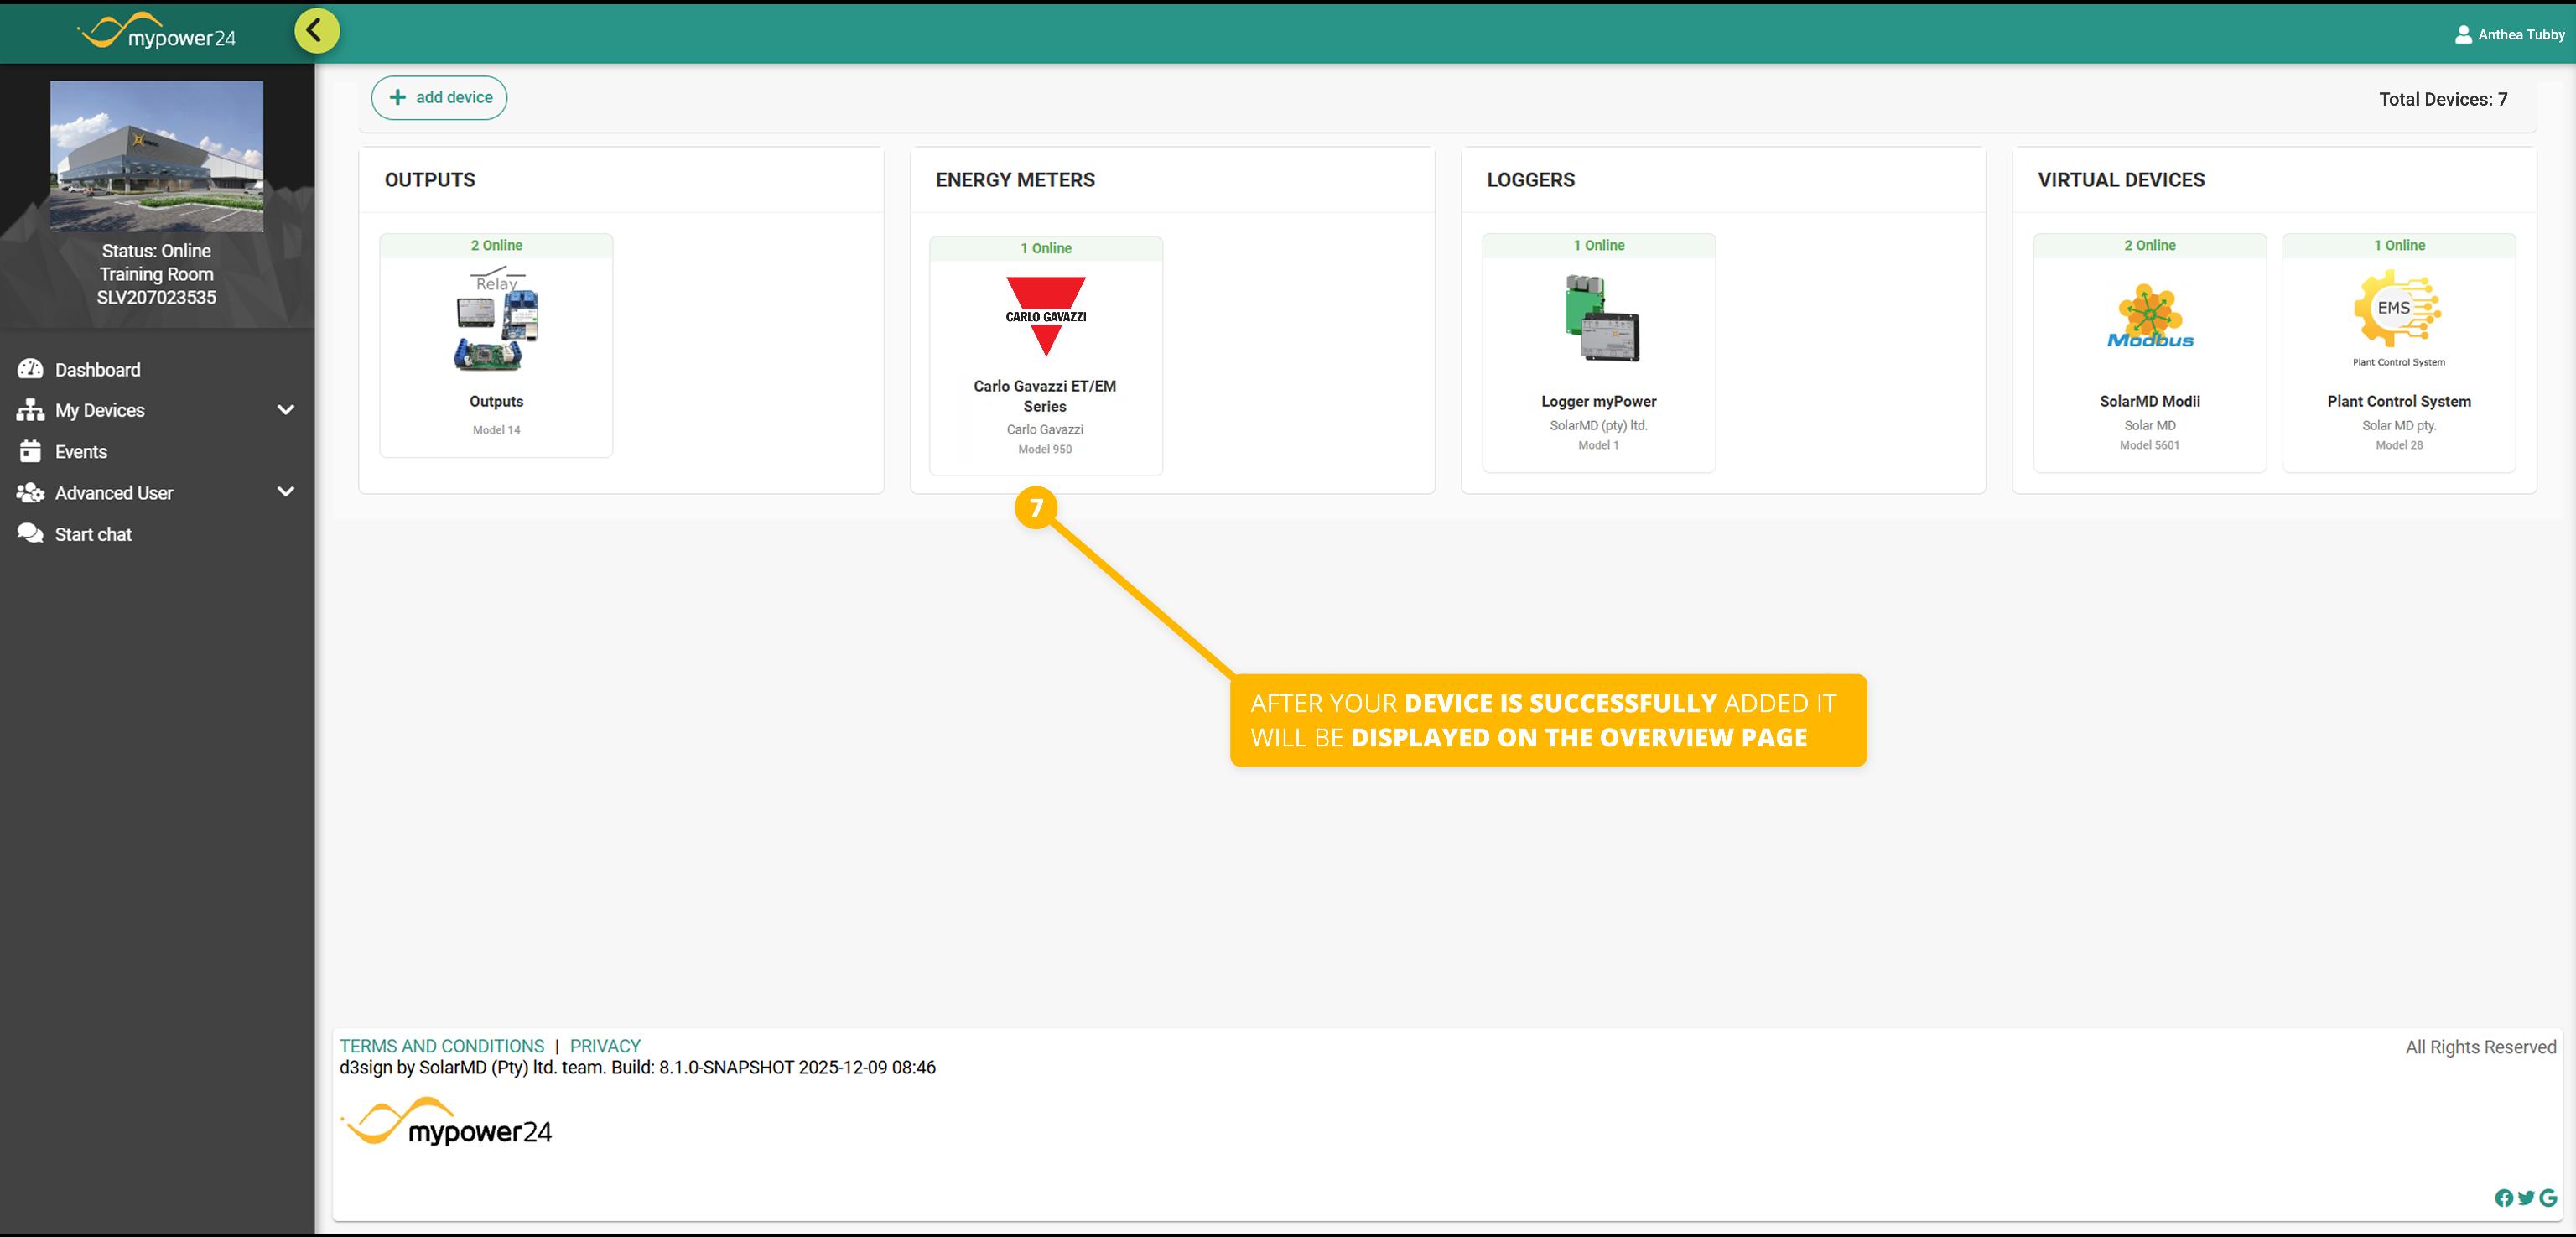This screenshot has width=2576, height=1237.
Task: Expand the My Devices chevron
Action: tap(285, 410)
